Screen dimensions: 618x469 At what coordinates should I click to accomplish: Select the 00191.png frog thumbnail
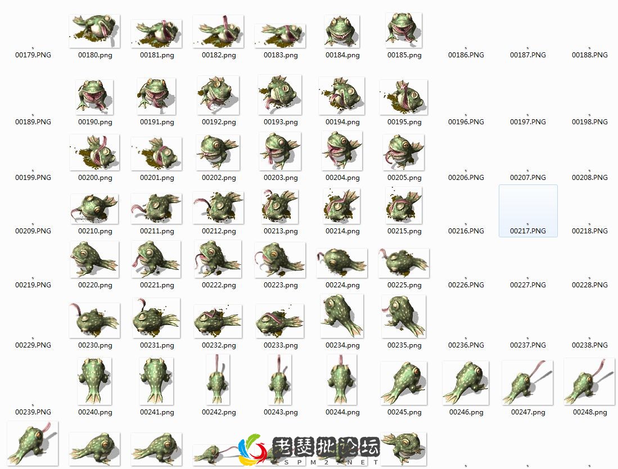(x=156, y=97)
